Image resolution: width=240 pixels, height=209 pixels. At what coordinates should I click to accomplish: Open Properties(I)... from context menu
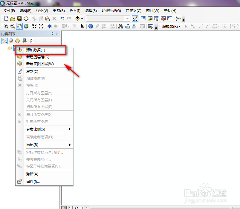[x=44, y=182]
